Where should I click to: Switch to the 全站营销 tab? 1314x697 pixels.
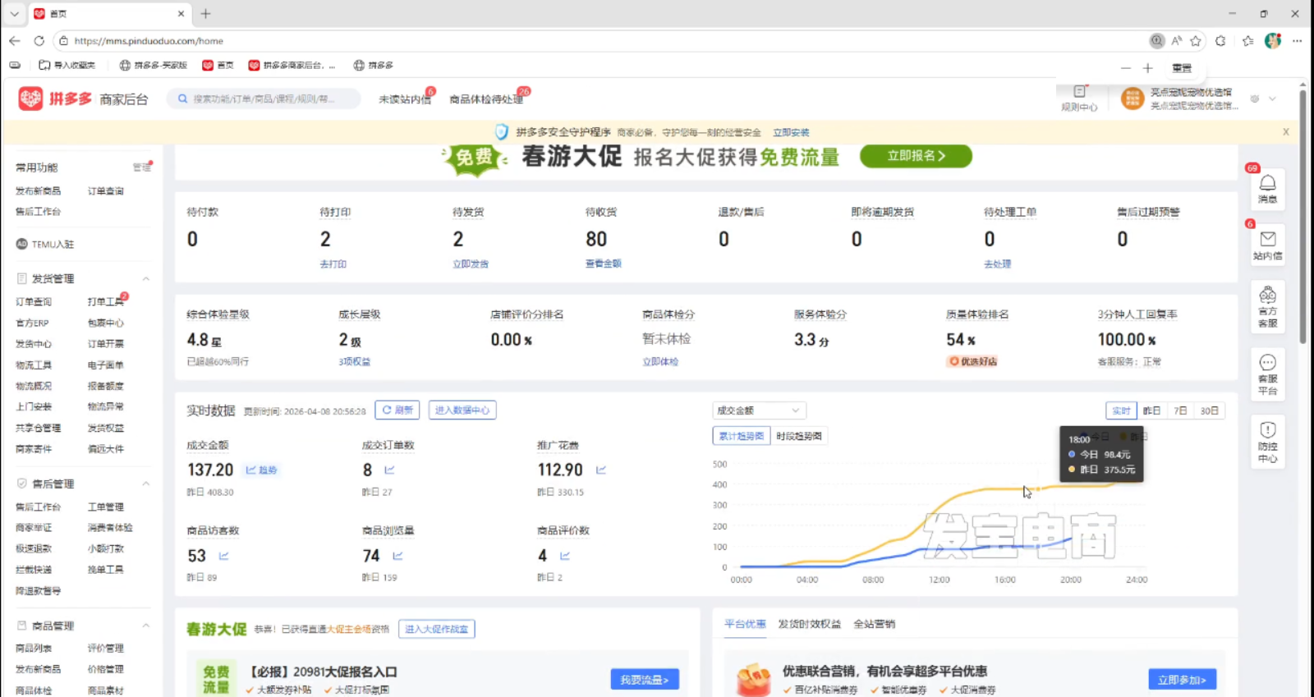click(x=874, y=624)
